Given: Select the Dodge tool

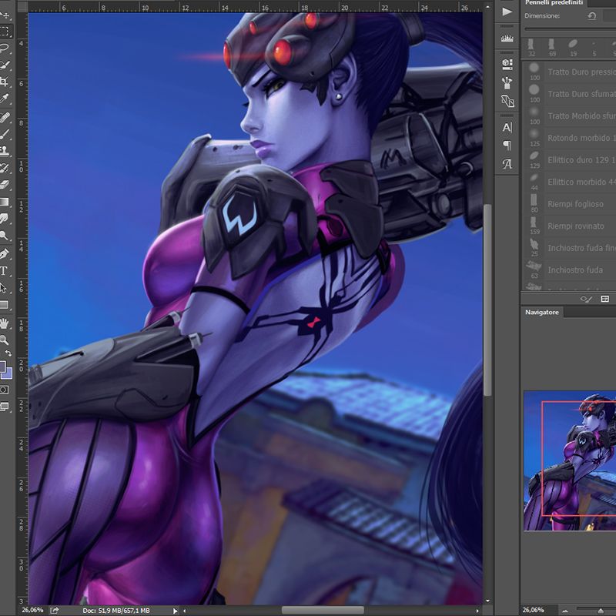Looking at the screenshot, I should pyautogui.click(x=5, y=236).
